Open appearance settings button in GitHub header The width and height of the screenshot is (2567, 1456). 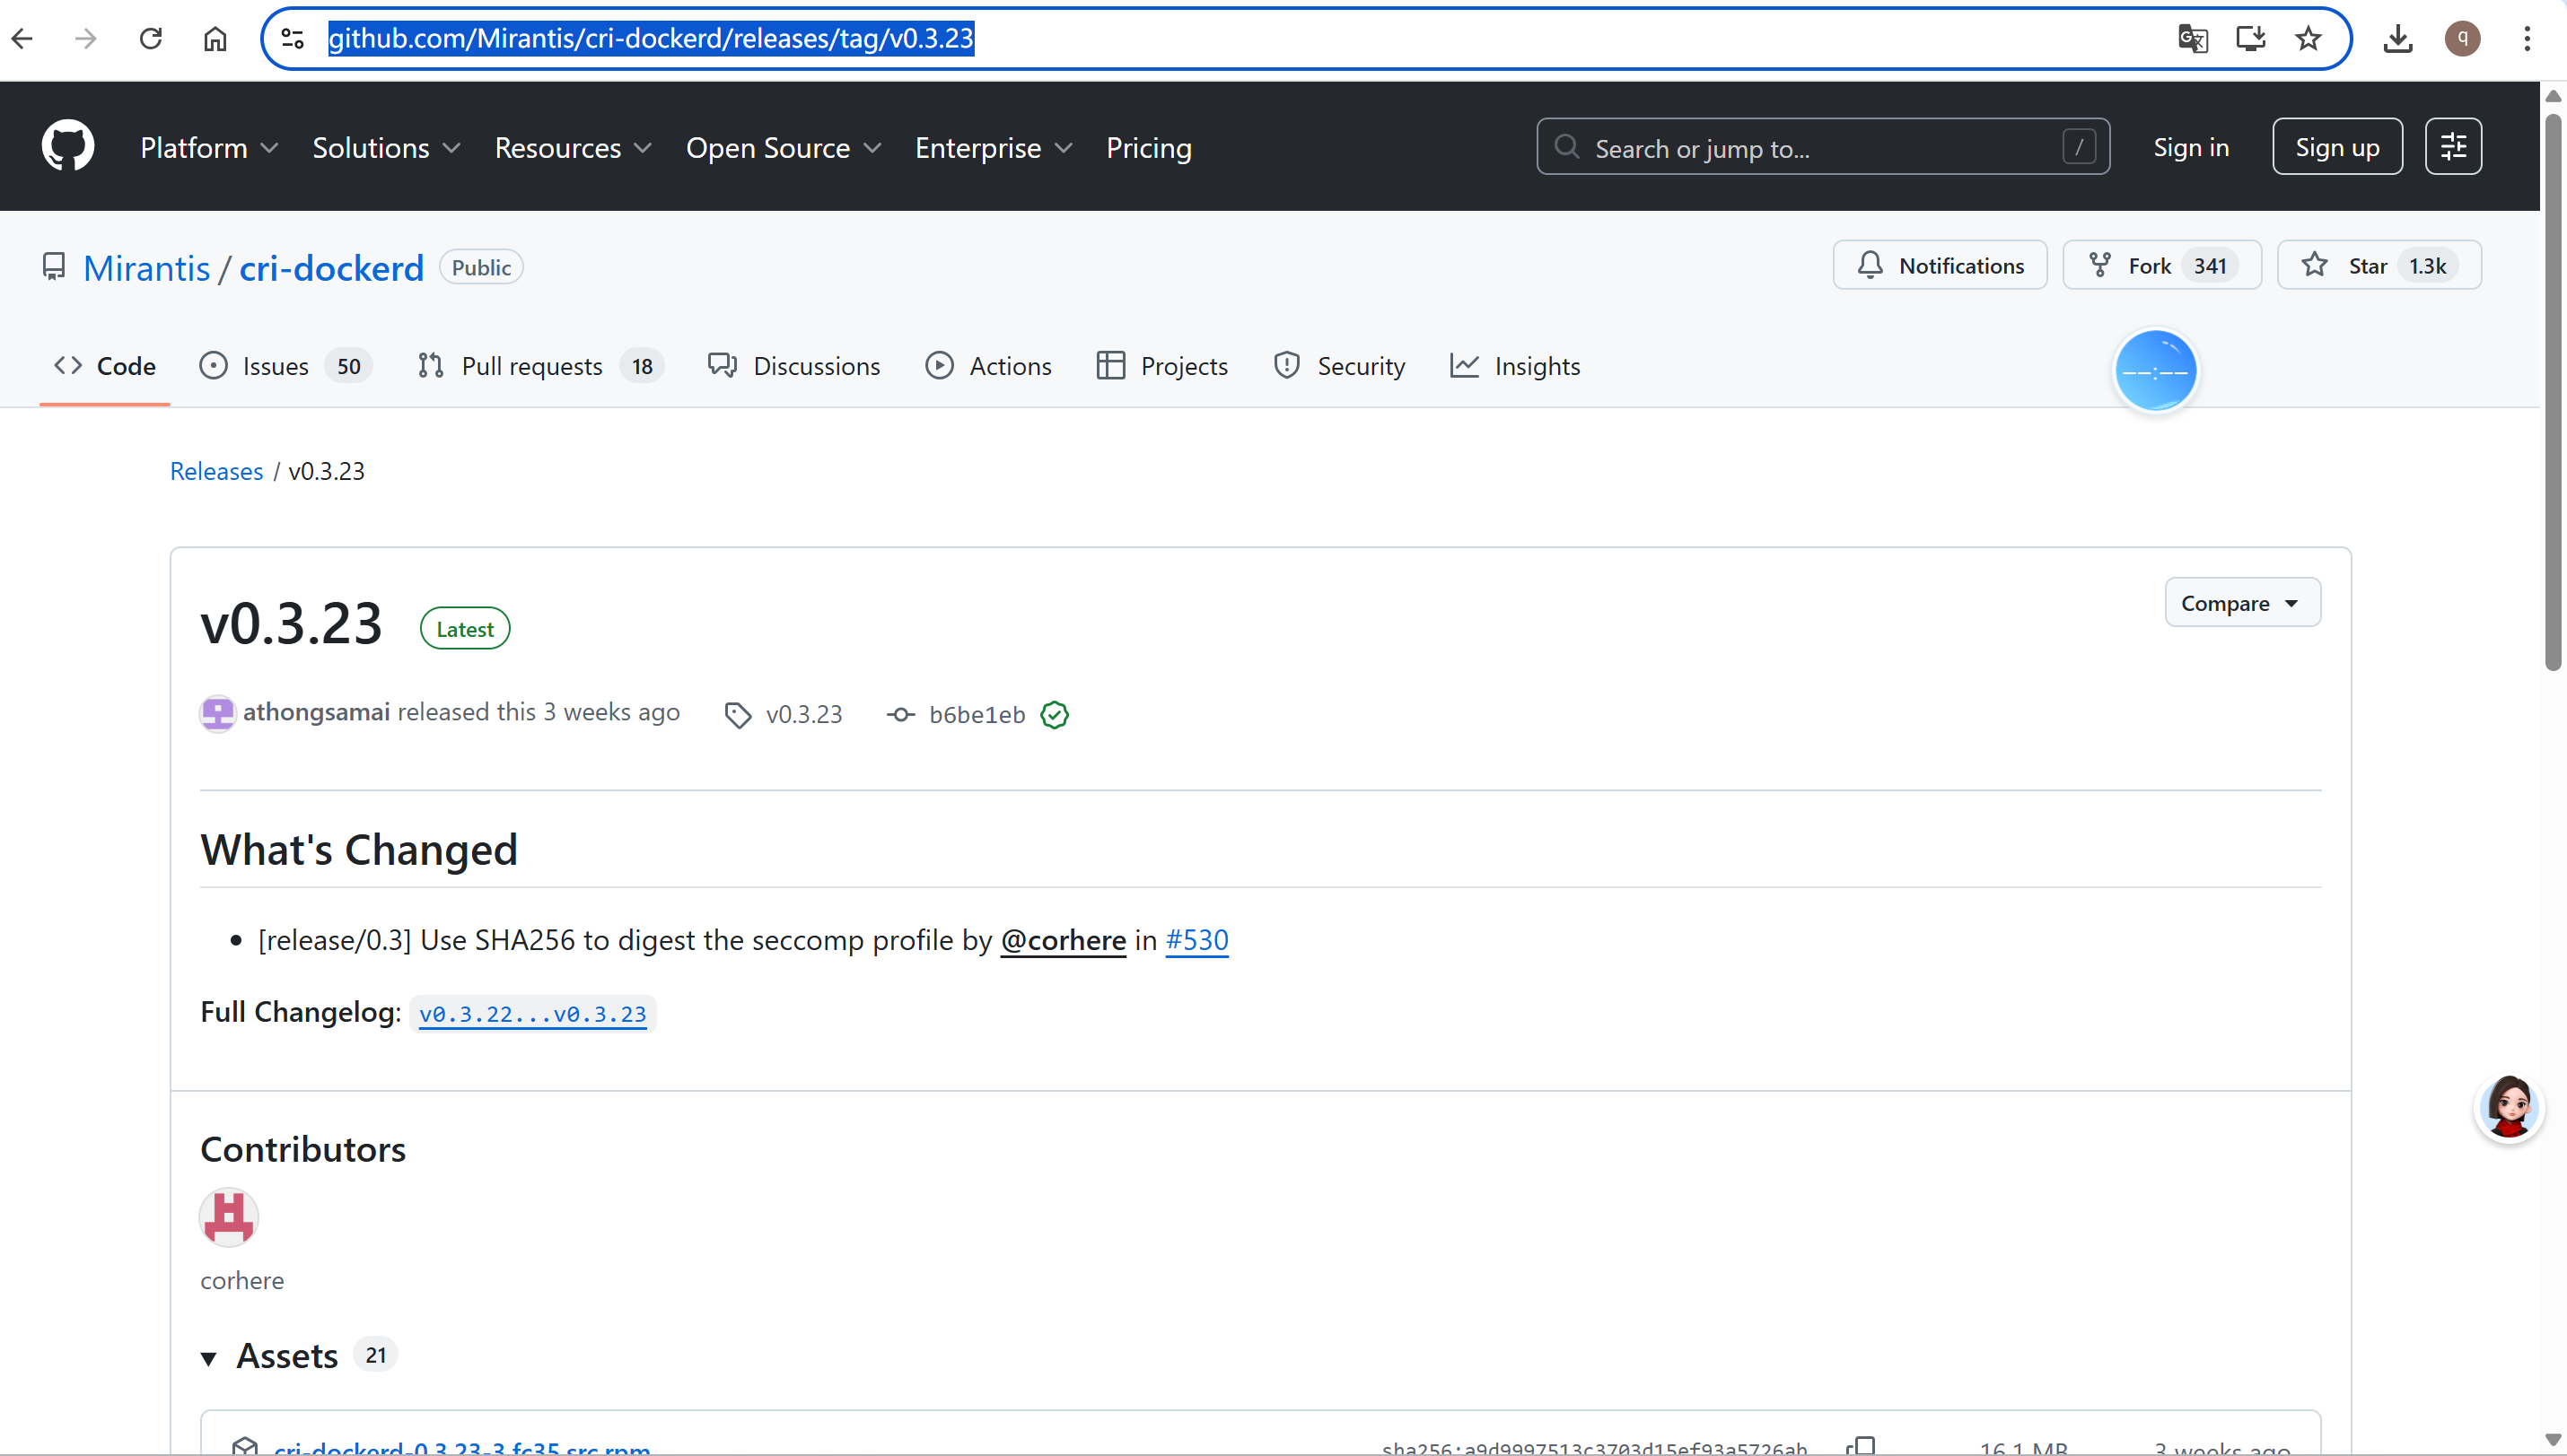click(x=2453, y=147)
